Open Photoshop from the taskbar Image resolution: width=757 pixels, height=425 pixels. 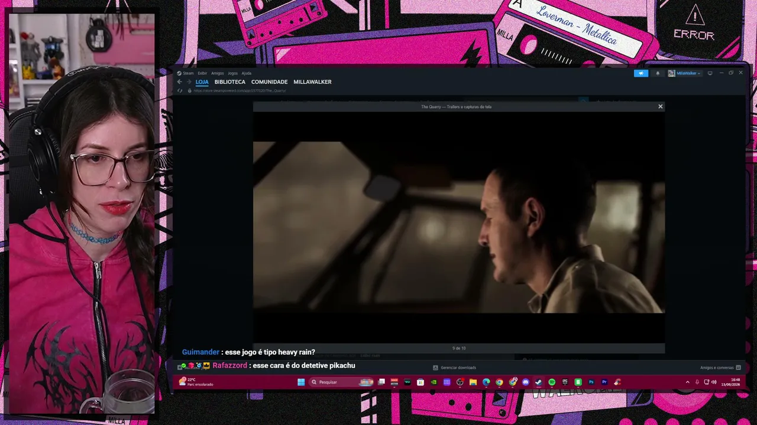coord(591,382)
